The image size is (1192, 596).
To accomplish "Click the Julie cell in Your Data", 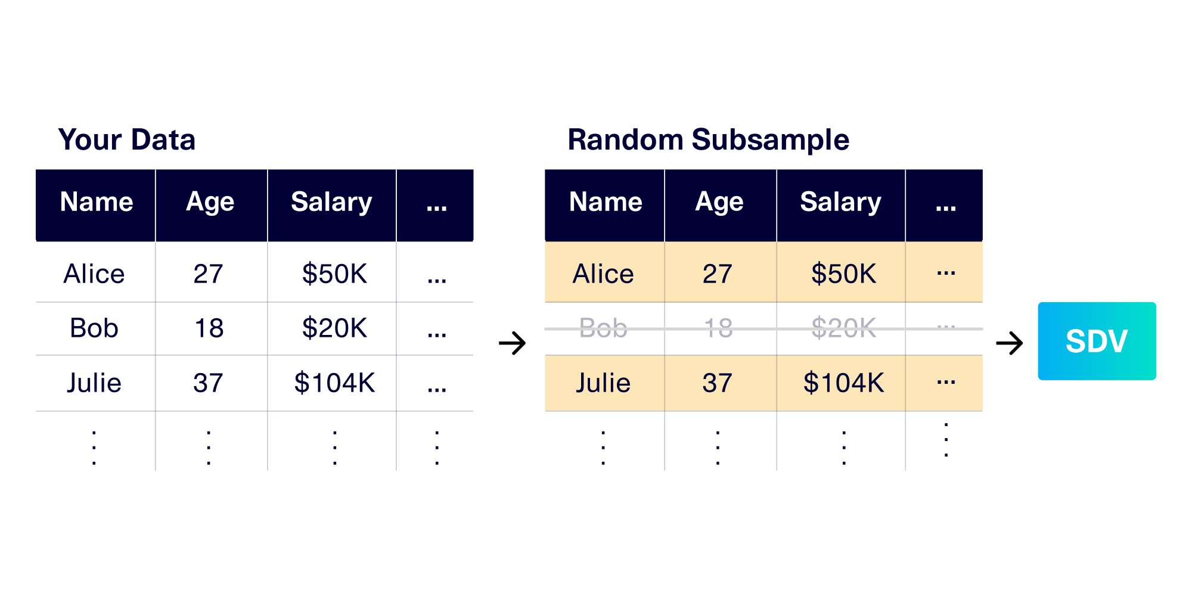I will pos(94,383).
